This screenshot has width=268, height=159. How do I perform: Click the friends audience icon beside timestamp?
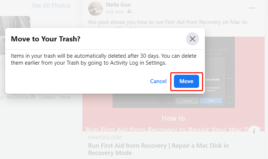129,11
